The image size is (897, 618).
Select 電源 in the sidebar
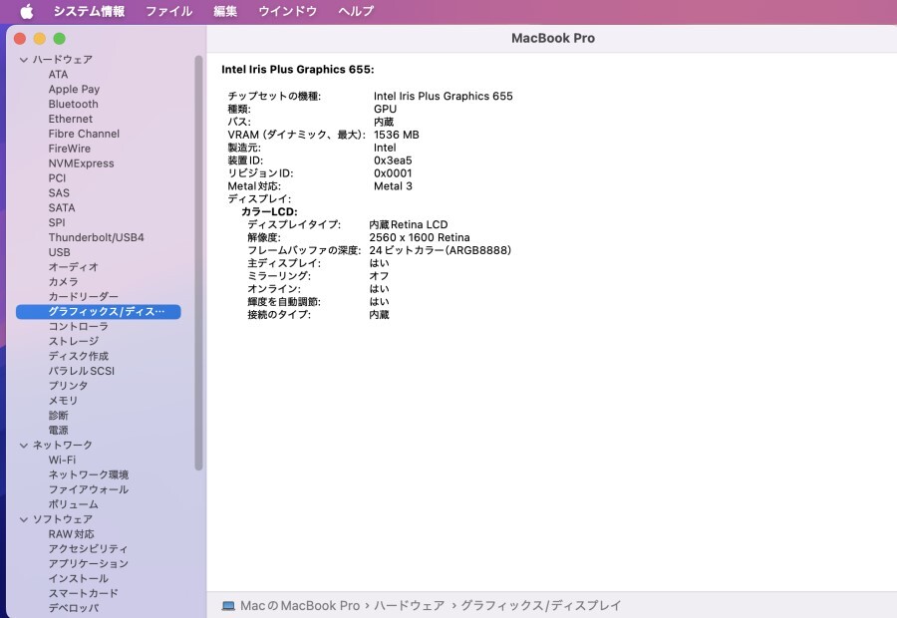(59, 431)
